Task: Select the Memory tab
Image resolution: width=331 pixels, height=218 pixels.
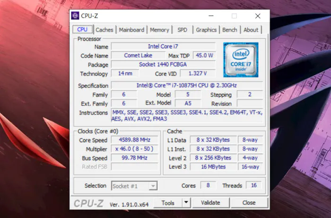Action: point(159,30)
